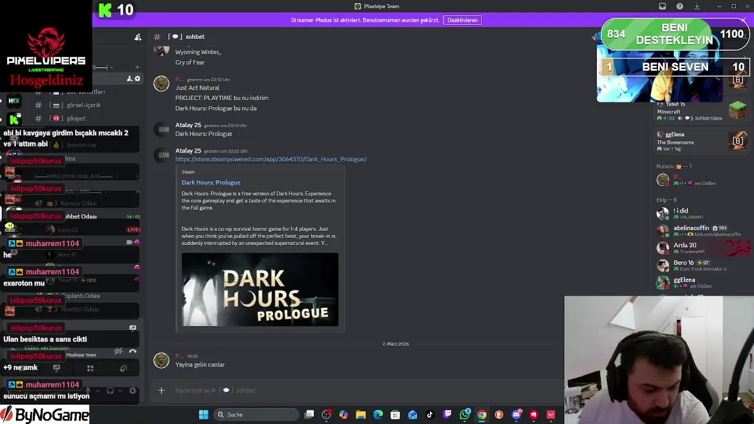This screenshot has height=424, width=754.
Task: Click the sohbet channel title in header
Action: [195, 37]
